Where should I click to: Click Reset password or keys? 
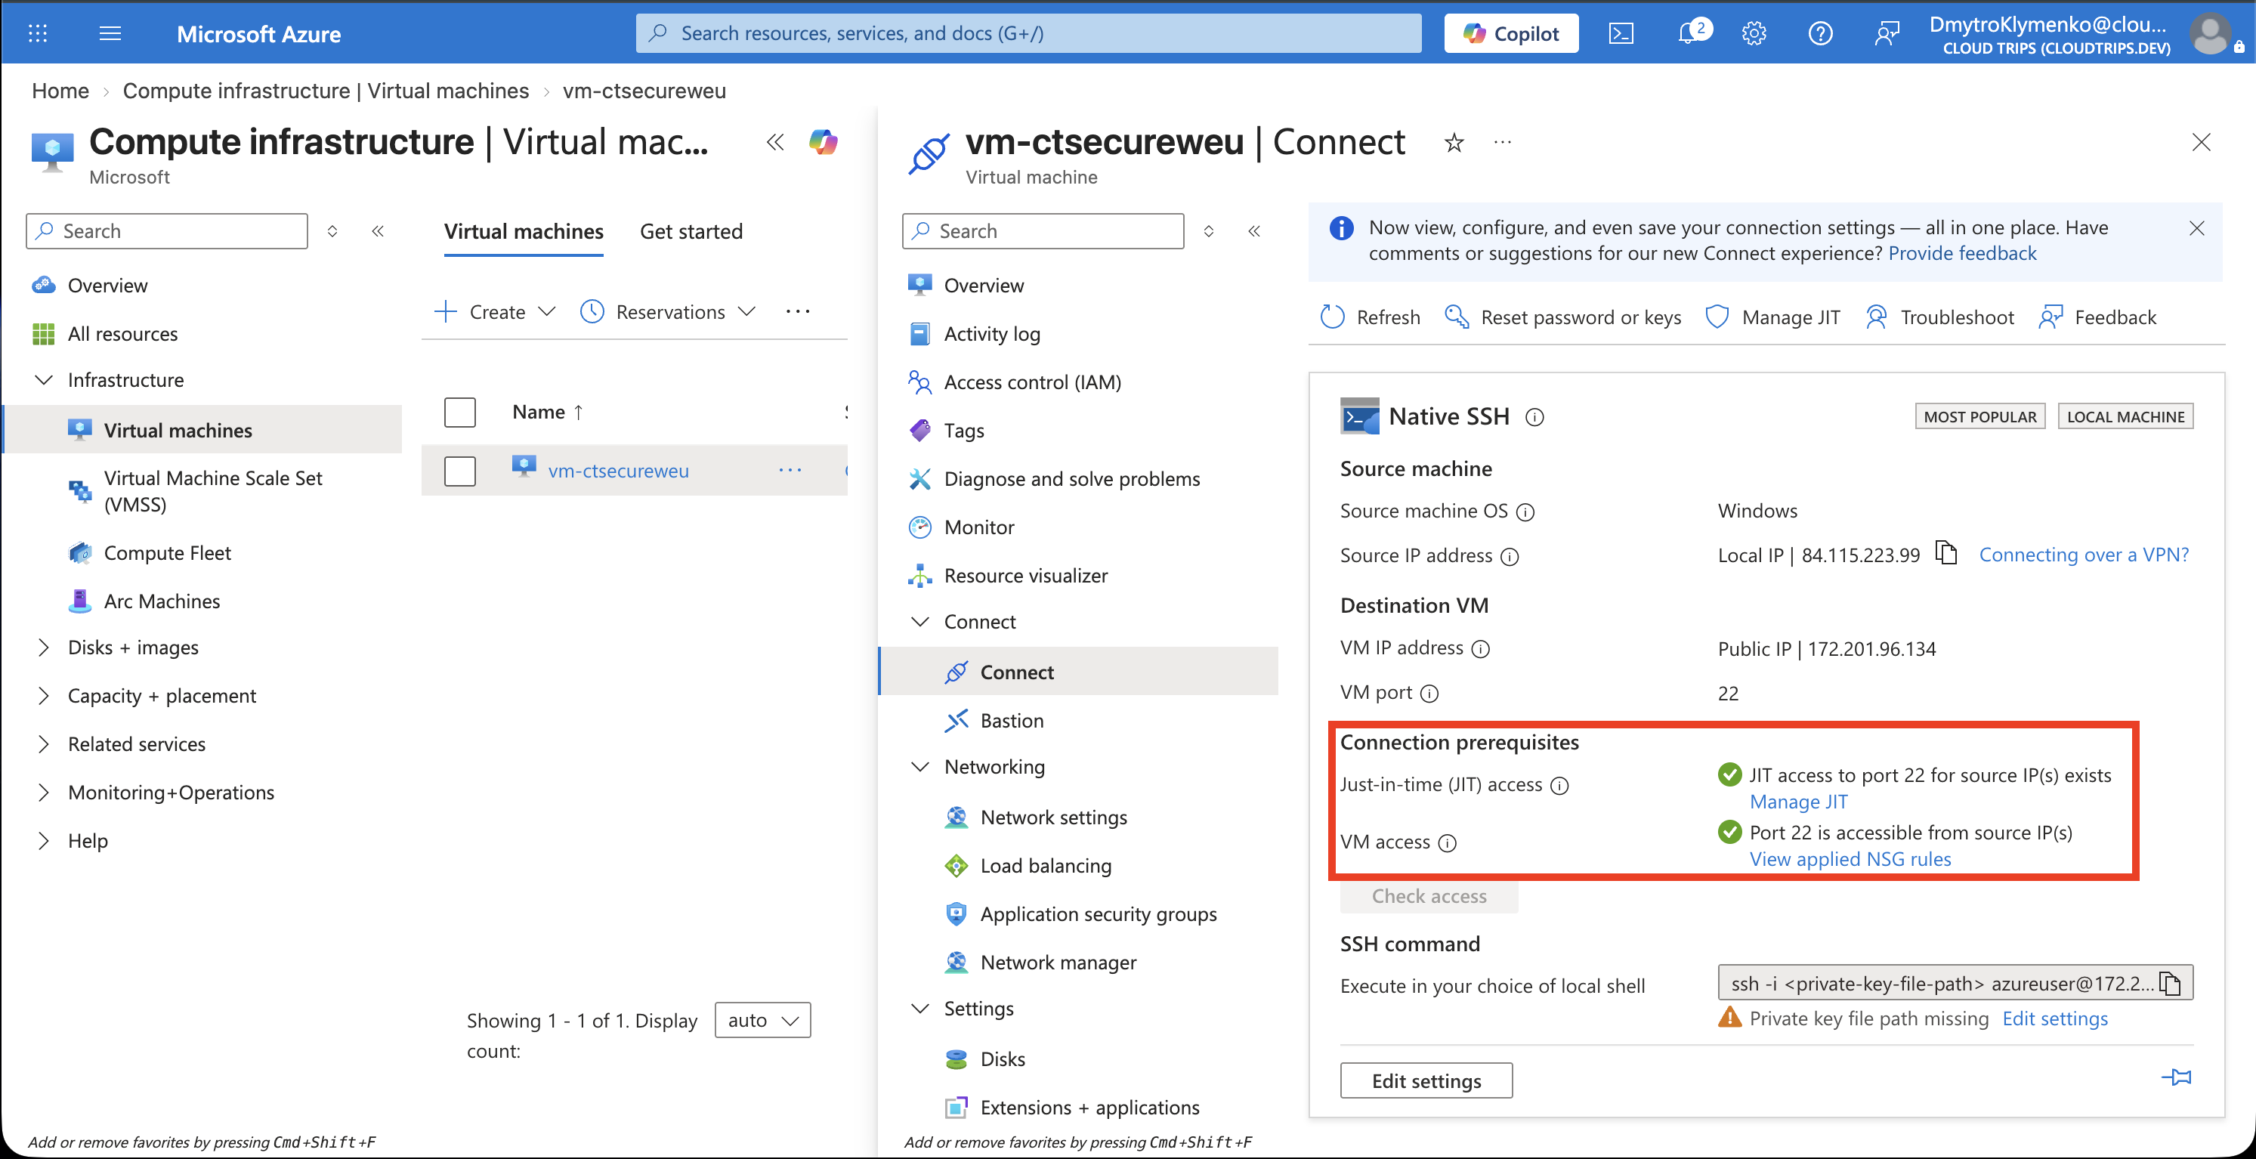click(1562, 317)
